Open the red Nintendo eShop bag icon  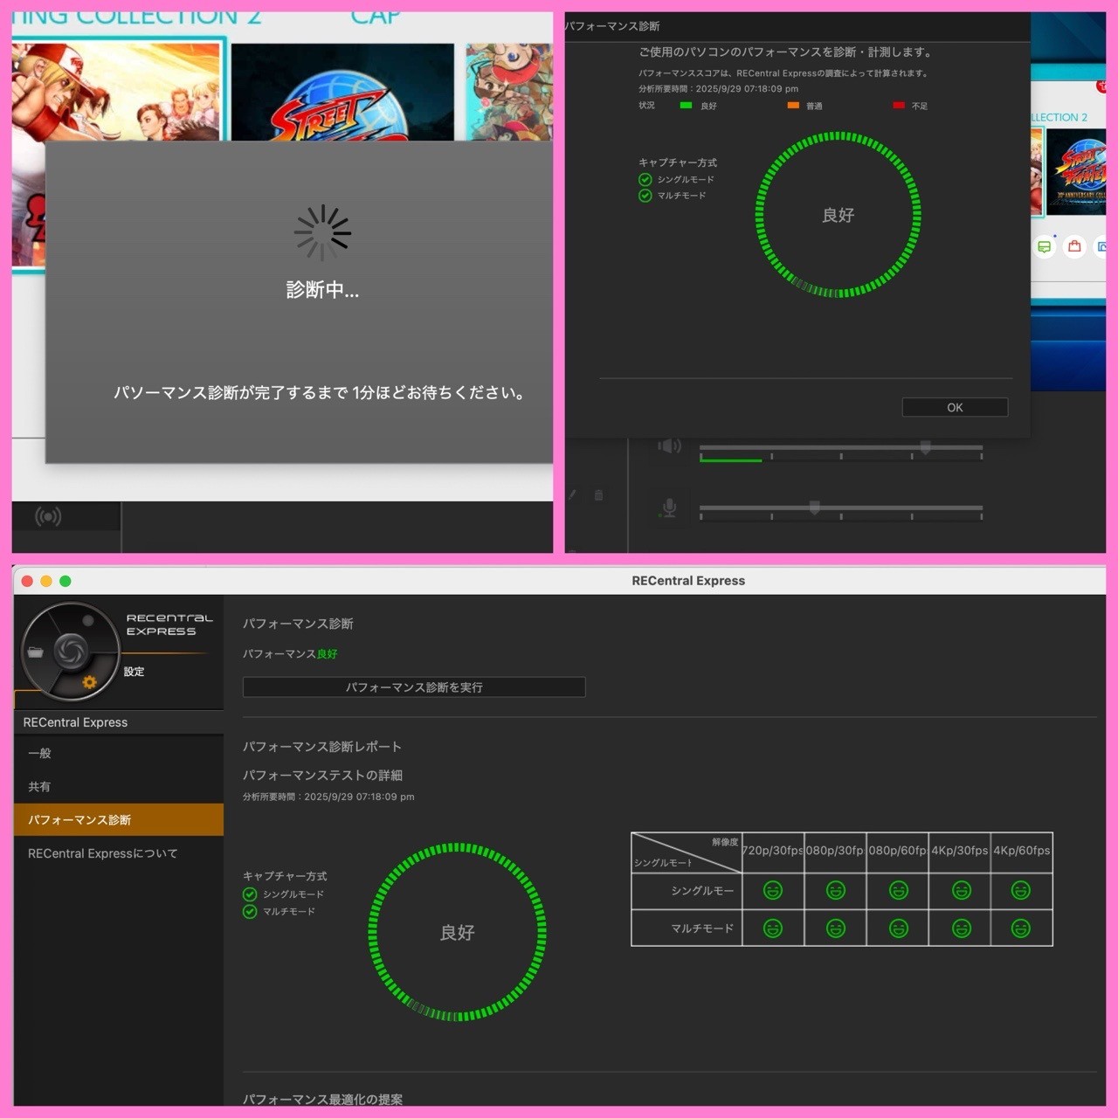[x=1074, y=246]
